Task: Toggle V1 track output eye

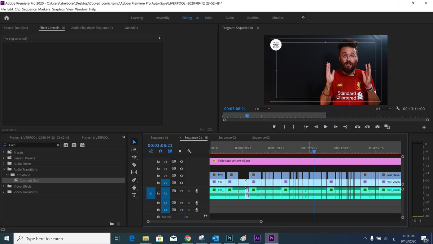Action: tap(181, 183)
